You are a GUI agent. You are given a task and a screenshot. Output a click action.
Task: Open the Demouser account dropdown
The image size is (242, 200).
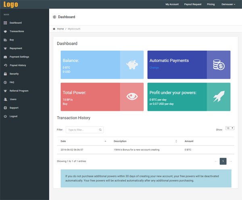(x=228, y=4)
